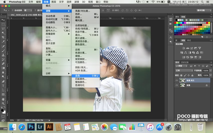Click the 25% zoom level field
This screenshot has height=133, width=213.
(12, 120)
